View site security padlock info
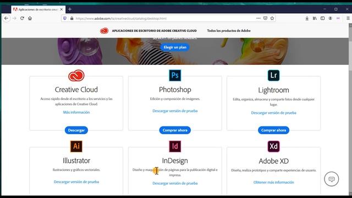 72,18
